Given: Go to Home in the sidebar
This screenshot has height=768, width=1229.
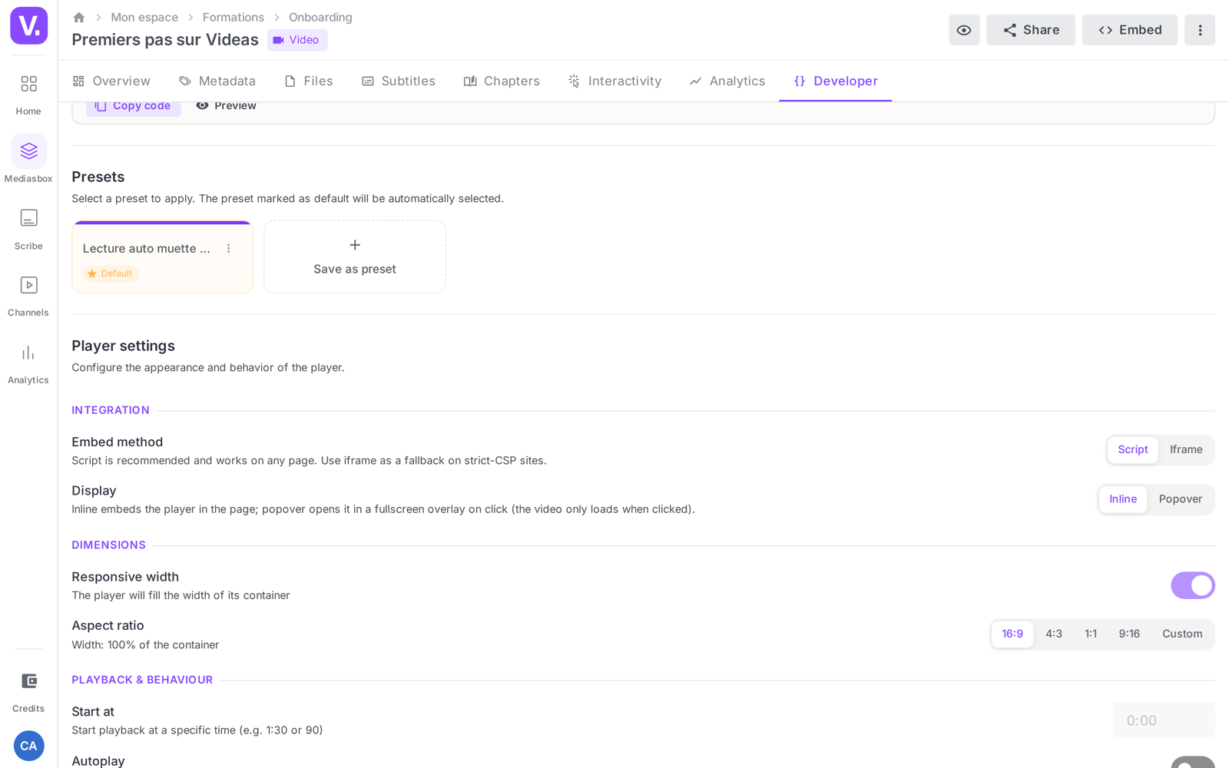Looking at the screenshot, I should click(x=28, y=94).
